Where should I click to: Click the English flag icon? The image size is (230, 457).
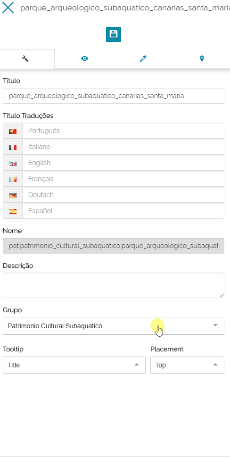tap(13, 163)
